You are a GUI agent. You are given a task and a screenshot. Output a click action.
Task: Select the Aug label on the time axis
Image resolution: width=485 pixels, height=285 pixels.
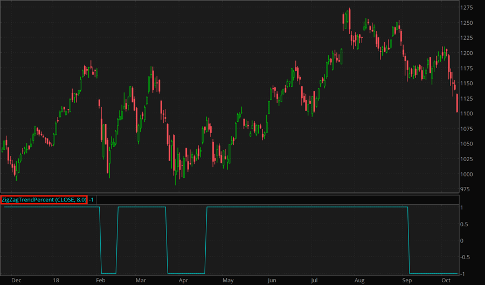(359, 281)
